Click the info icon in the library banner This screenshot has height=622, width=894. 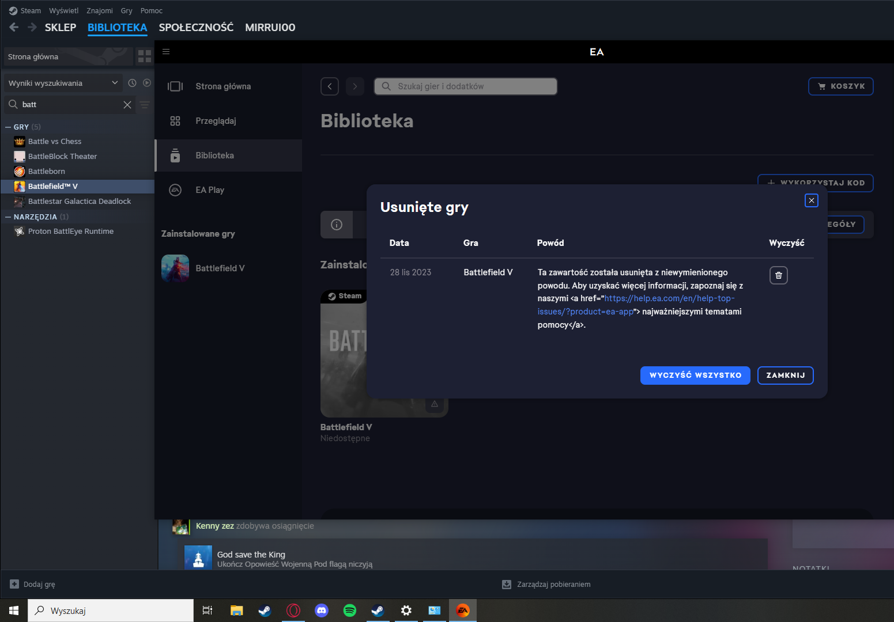337,225
